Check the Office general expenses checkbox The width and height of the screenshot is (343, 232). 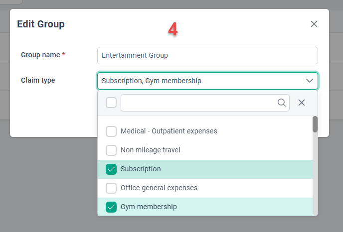click(x=111, y=188)
